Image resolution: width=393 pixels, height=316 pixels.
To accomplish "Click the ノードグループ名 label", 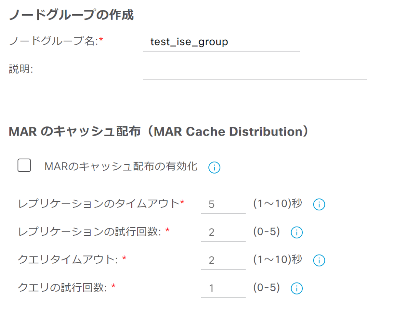I will [53, 41].
